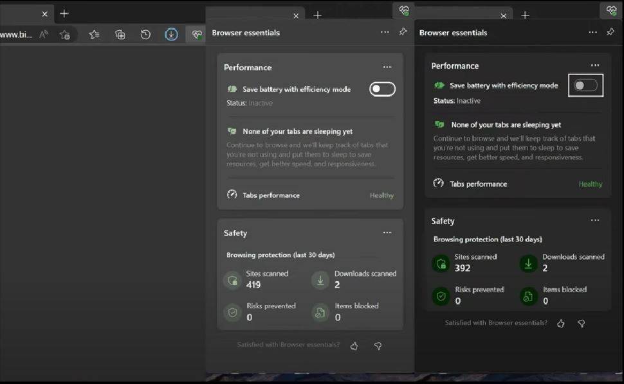
Task: Click the Read aloud icon in address bar
Action: [x=44, y=35]
